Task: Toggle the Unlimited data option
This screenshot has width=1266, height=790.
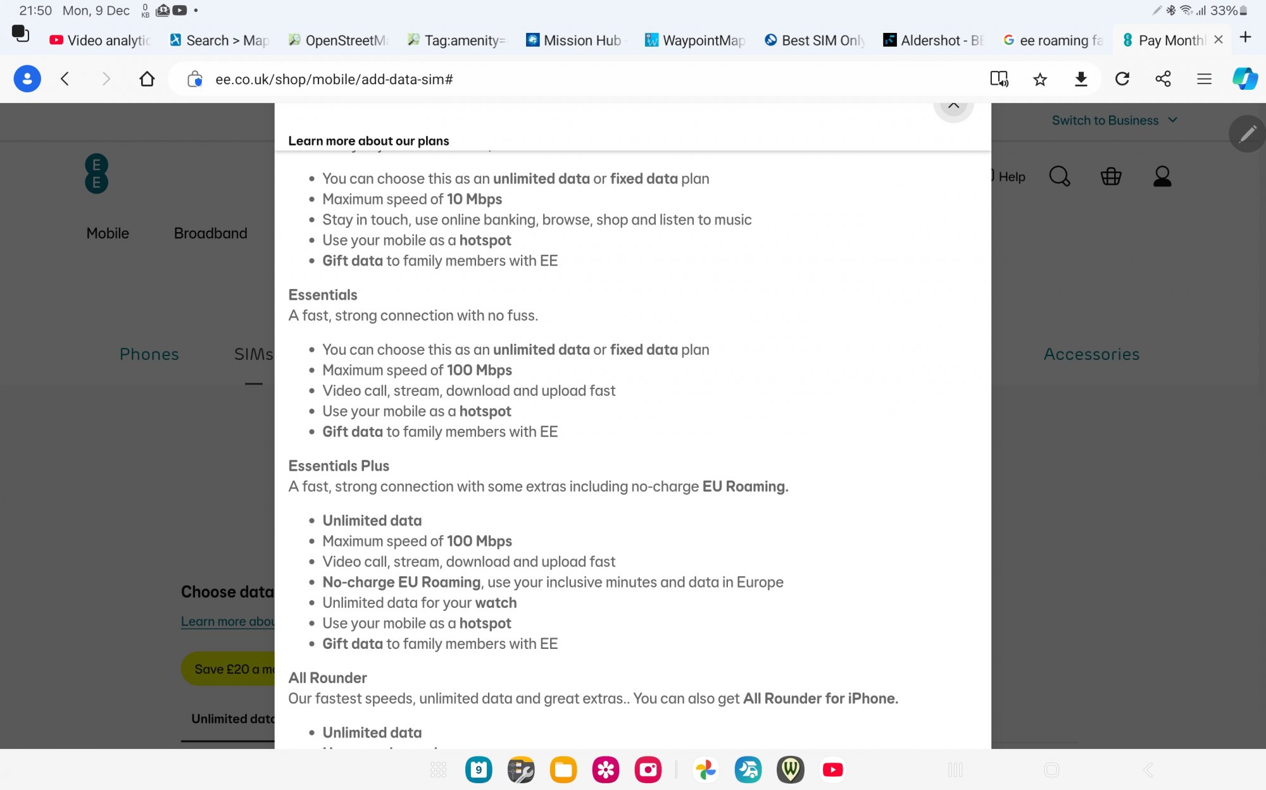Action: (x=233, y=718)
